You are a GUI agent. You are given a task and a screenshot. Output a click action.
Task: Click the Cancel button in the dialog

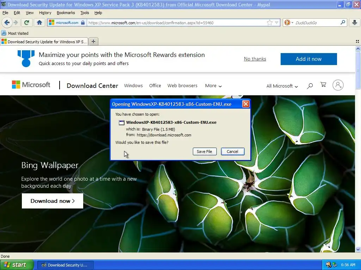pyautogui.click(x=233, y=152)
